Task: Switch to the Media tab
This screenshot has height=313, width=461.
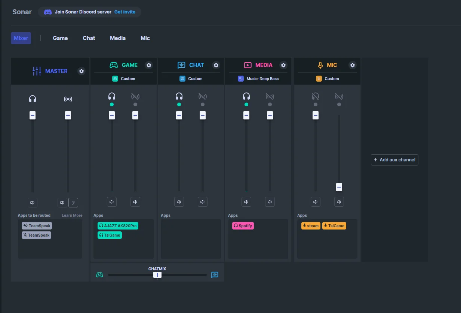Action: pos(118,38)
